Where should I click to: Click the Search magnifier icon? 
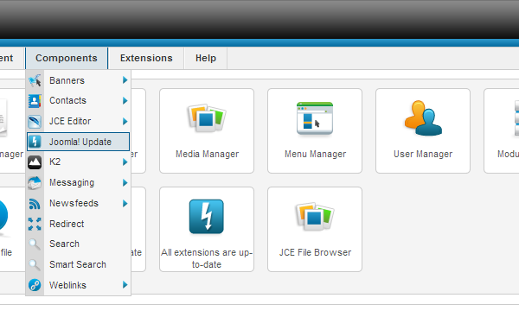pos(35,244)
